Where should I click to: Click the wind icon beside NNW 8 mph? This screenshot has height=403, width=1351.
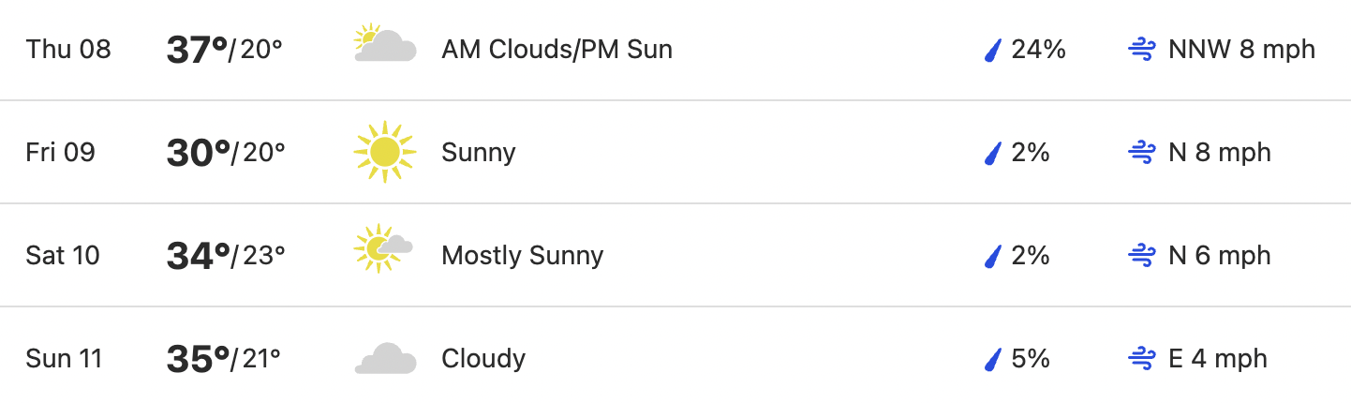[x=1141, y=50]
